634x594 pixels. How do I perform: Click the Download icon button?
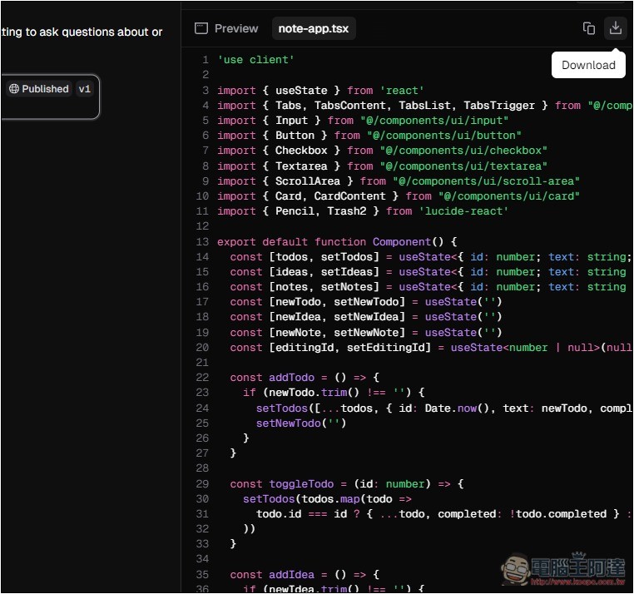tap(615, 28)
